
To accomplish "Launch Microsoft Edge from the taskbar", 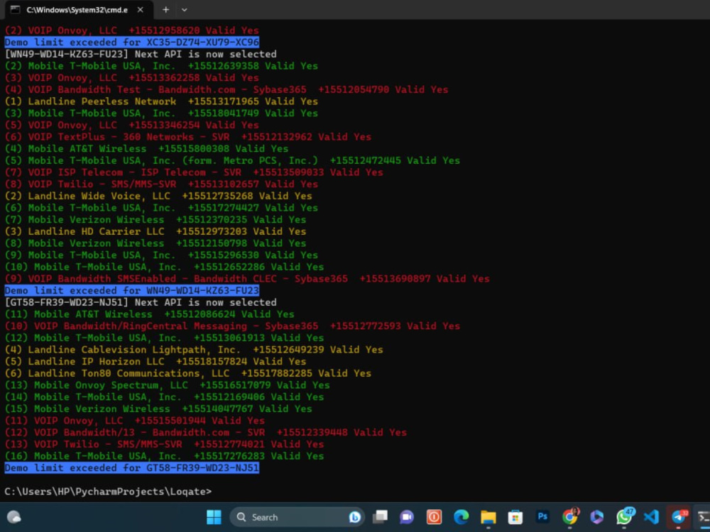I will 461,517.
